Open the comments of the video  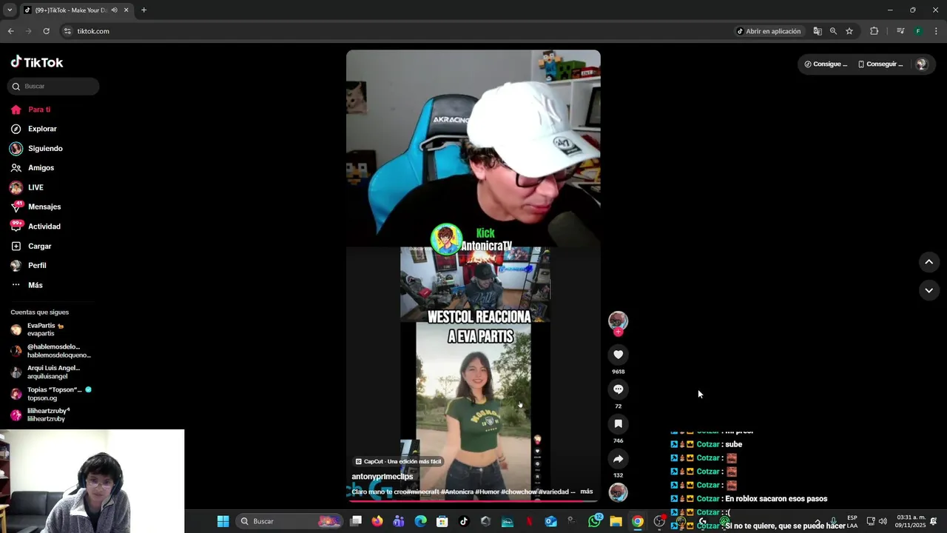tap(619, 389)
